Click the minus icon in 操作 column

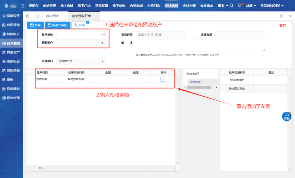[163, 79]
